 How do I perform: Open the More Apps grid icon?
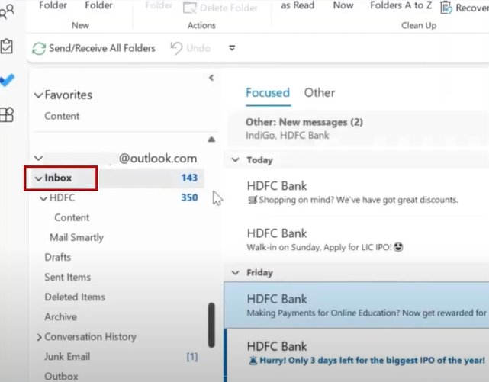click(x=7, y=114)
